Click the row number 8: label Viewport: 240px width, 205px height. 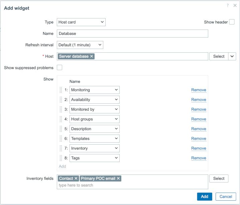[x=66, y=158]
